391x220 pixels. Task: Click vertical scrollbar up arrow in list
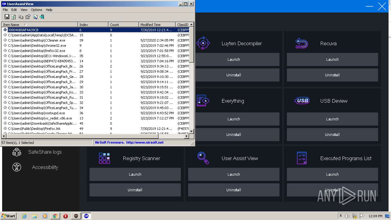coord(192,25)
